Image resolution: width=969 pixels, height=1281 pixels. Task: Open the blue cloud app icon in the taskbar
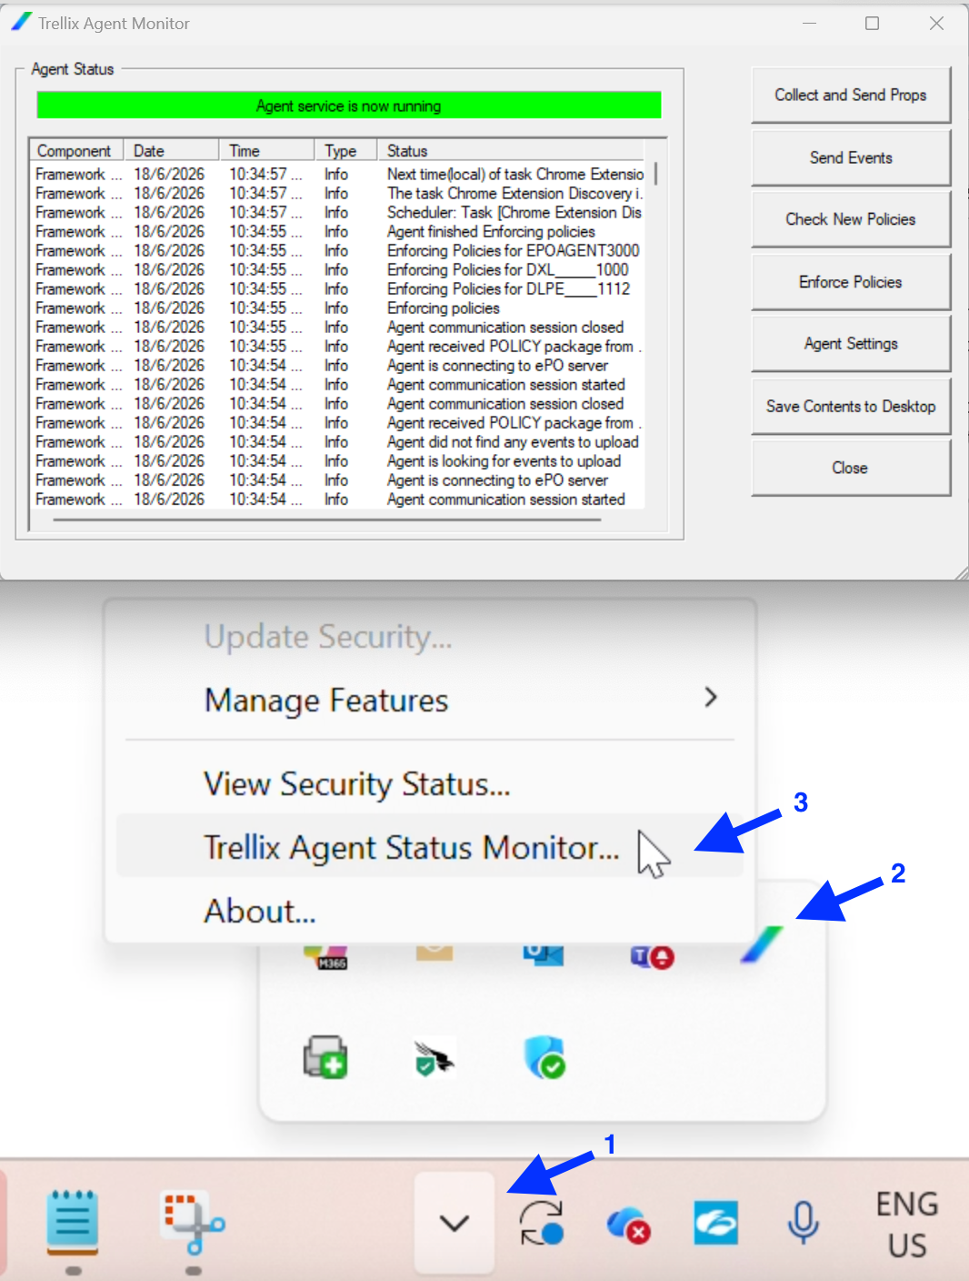(715, 1223)
